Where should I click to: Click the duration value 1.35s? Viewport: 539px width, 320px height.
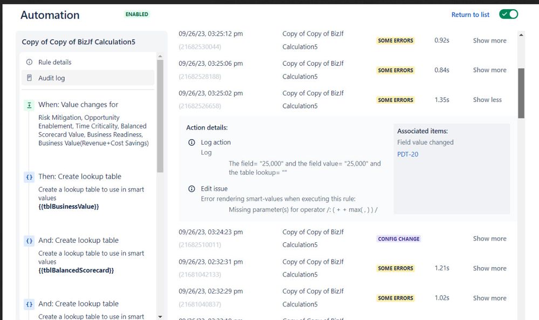442,100
